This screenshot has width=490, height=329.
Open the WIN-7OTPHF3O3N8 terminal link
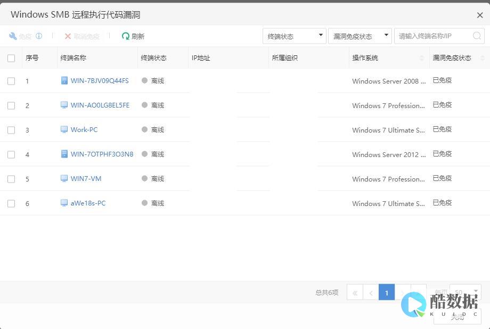(102, 154)
